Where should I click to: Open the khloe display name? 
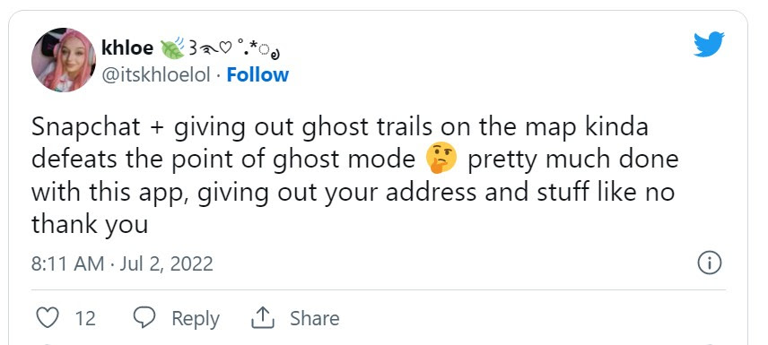pyautogui.click(x=127, y=48)
